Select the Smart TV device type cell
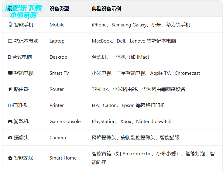Screen dimensions: 223x172 click(x=59, y=73)
